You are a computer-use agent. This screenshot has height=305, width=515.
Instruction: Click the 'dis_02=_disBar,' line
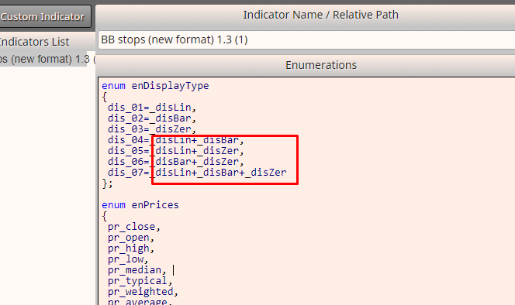click(x=152, y=118)
